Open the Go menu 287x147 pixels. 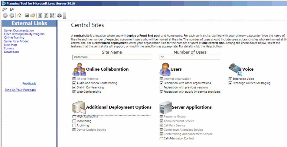click(12, 9)
